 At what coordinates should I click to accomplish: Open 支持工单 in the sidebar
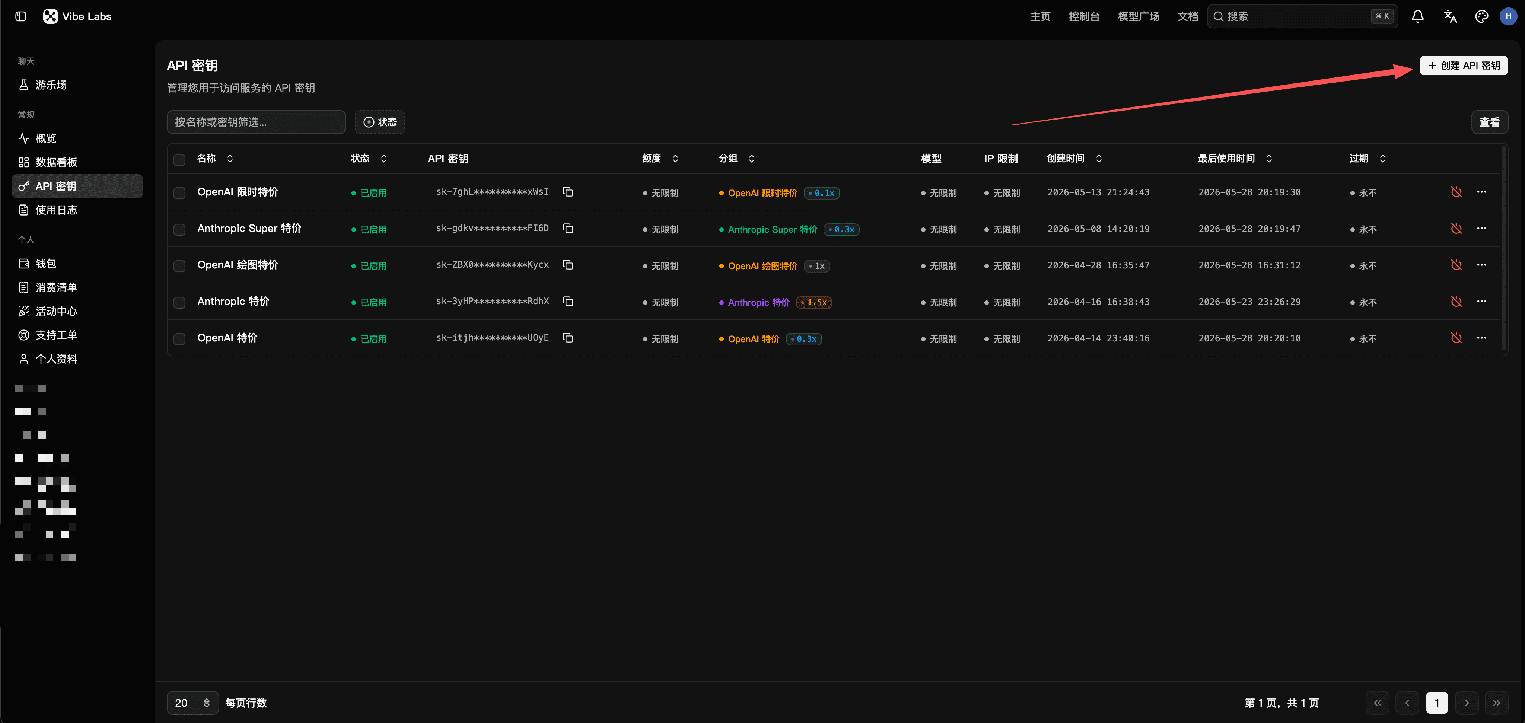[x=77, y=335]
